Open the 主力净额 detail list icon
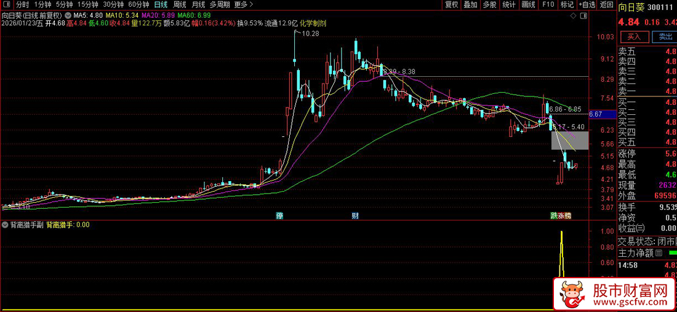 pos(659,252)
